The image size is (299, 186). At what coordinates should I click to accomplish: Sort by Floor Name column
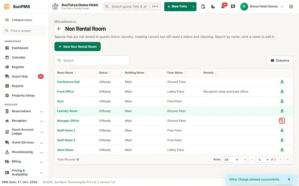point(176,73)
